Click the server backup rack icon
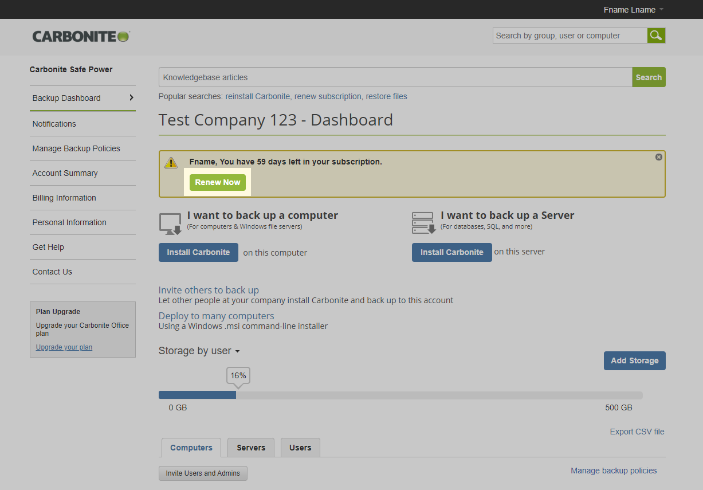The height and width of the screenshot is (490, 703). click(423, 223)
